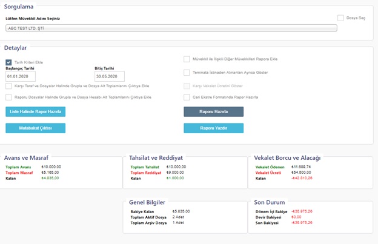Screen dimensions: 378x244
Task: Check Müvekkil ile İlişkili Diğer Müvekkilleri Rapora Ekle
Action: point(187,59)
